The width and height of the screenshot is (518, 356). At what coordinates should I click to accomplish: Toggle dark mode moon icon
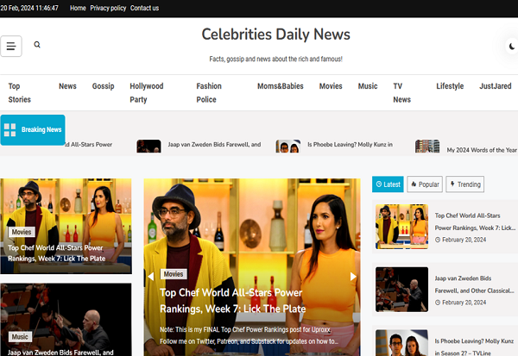click(512, 47)
